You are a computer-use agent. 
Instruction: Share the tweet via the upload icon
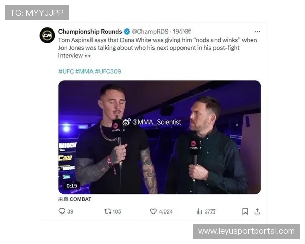pos(257,211)
